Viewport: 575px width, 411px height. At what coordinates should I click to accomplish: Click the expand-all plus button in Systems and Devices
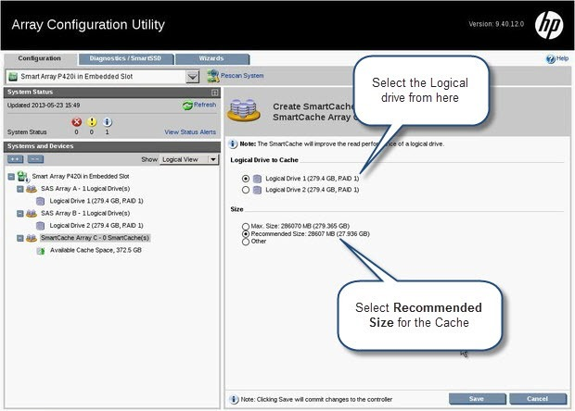(x=16, y=159)
